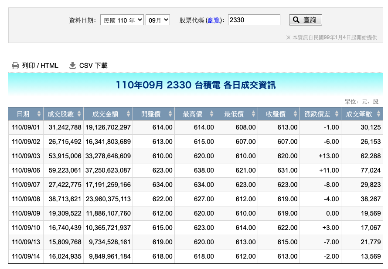Sort by 成交筆數 column arrows

click(378, 114)
